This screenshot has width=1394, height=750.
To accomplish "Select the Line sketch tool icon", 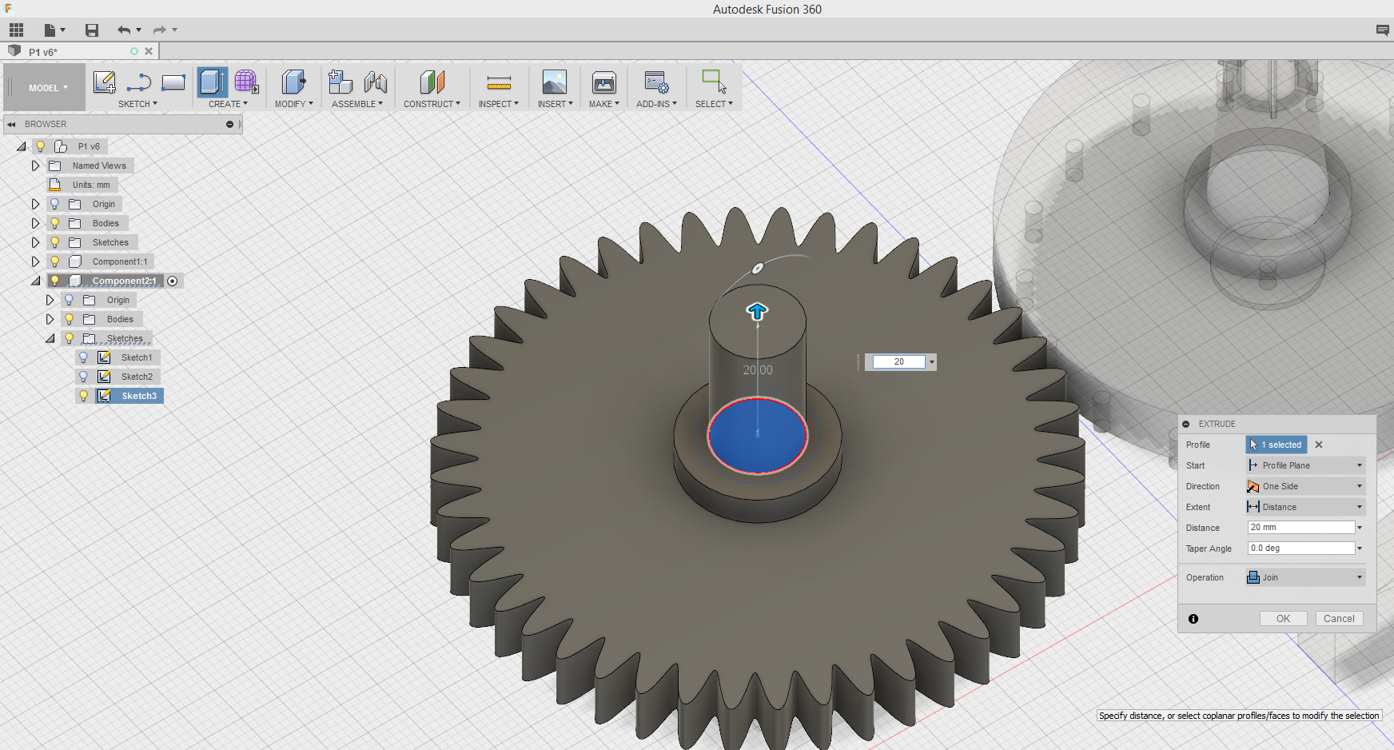I will click(139, 82).
